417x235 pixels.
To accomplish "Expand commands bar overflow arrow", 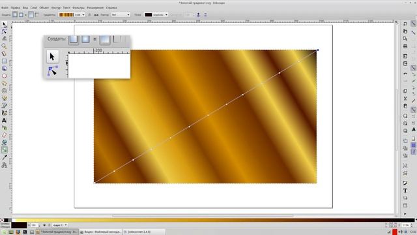I will 405,213.
